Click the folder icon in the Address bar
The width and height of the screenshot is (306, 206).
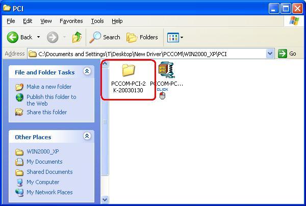click(33, 54)
